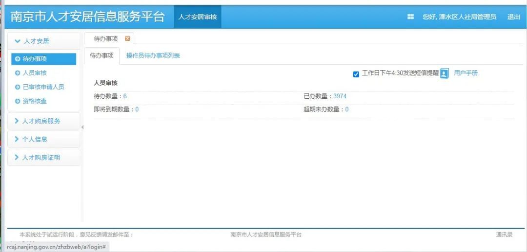Click the greeting 您好, 溧水区人社局管理员

pos(460,17)
